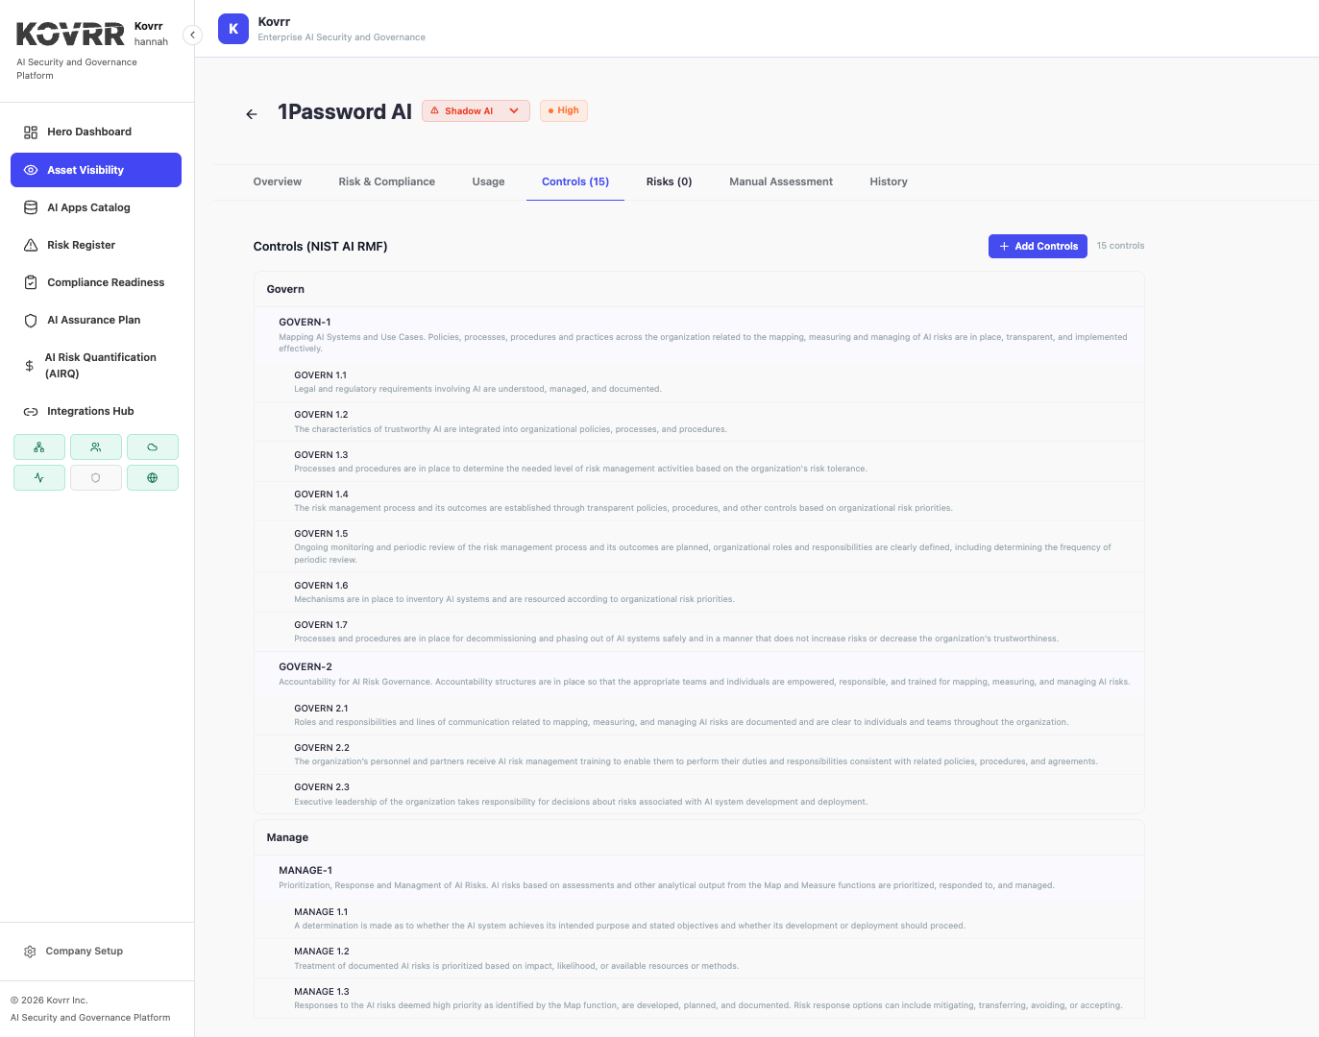Open the MANAGE 1.3 control

tap(699, 999)
